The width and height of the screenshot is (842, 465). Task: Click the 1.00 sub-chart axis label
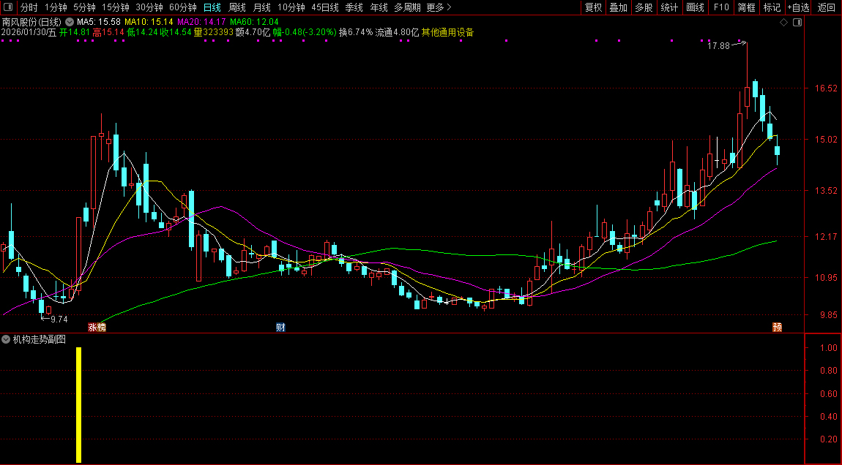(829, 347)
